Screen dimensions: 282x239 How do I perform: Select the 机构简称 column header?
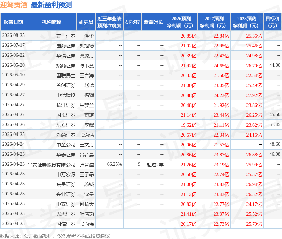tap(52, 22)
